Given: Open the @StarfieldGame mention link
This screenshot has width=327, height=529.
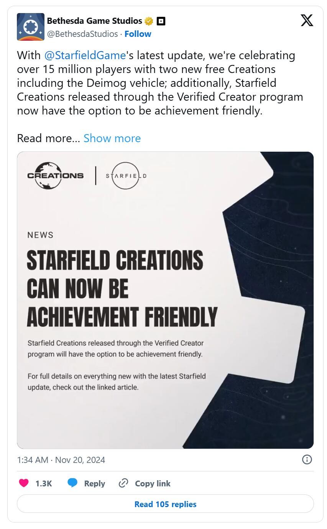Looking at the screenshot, I should coord(85,55).
